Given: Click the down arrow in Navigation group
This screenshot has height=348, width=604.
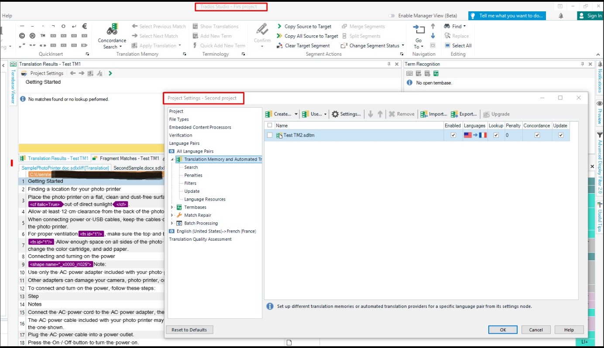Looking at the screenshot, I should [433, 36].
